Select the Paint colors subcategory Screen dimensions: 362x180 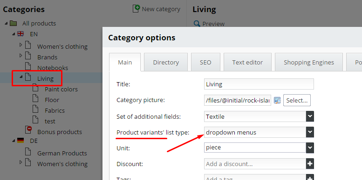point(61,89)
